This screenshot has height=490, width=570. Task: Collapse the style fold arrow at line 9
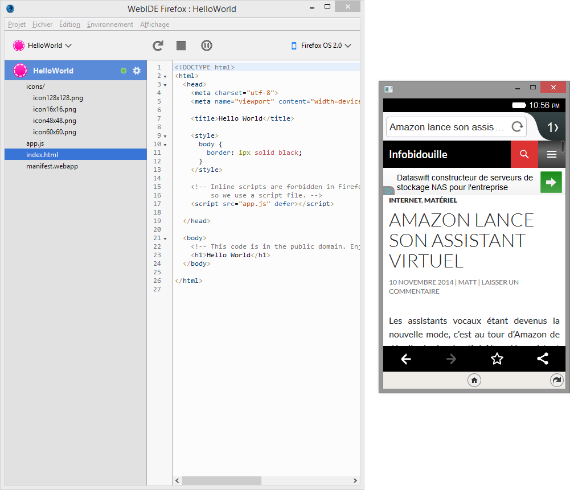coord(165,136)
